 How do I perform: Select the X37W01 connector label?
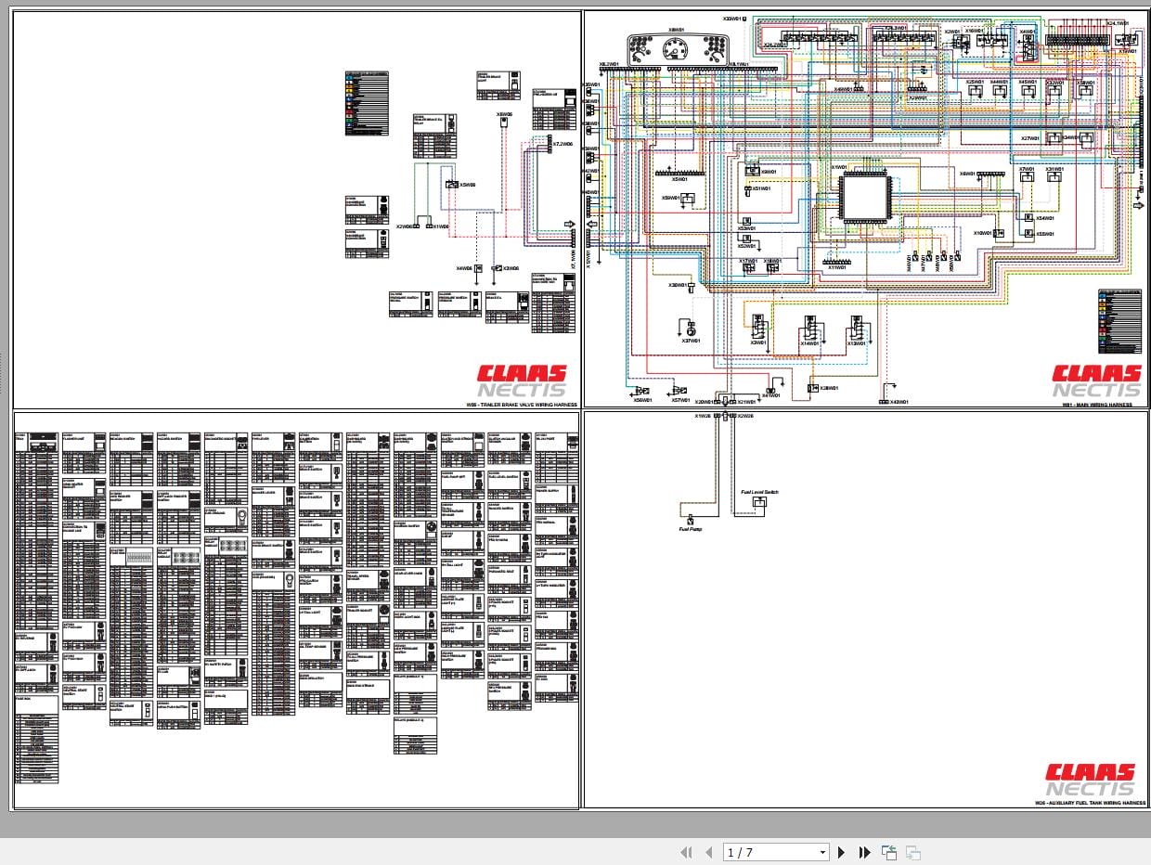pyautogui.click(x=692, y=341)
